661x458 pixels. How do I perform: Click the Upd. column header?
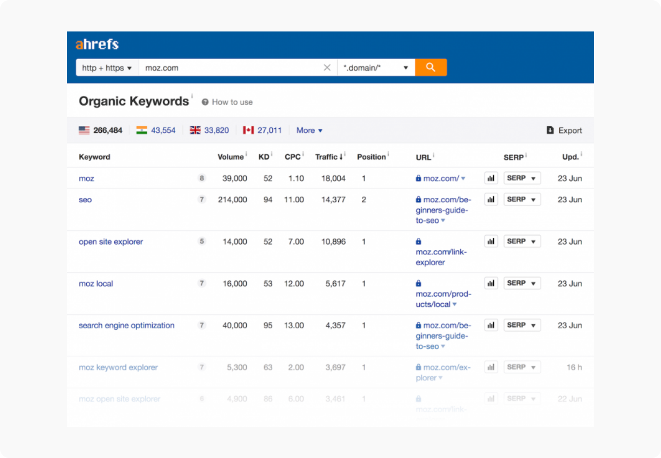pyautogui.click(x=570, y=157)
